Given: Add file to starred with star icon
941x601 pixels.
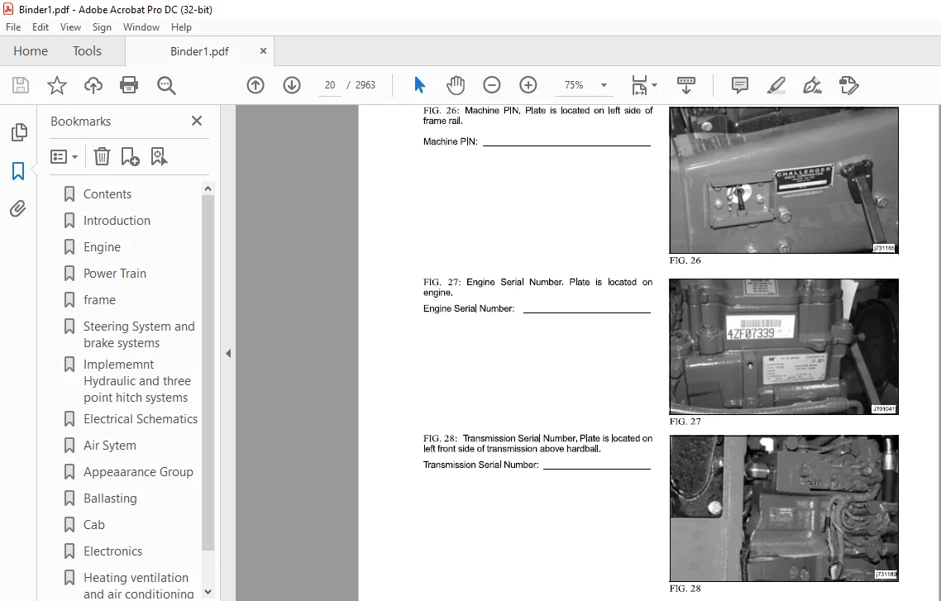Looking at the screenshot, I should pos(57,85).
